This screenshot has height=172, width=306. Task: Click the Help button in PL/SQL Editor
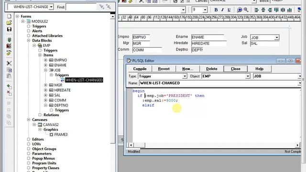259,69
